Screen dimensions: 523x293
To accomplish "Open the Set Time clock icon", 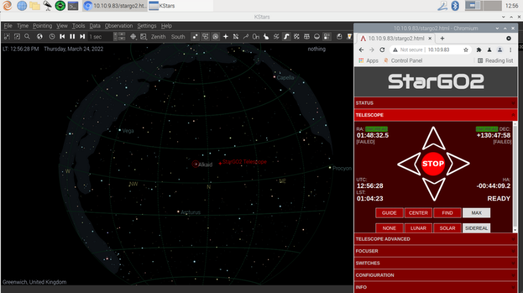I will coord(52,37).
